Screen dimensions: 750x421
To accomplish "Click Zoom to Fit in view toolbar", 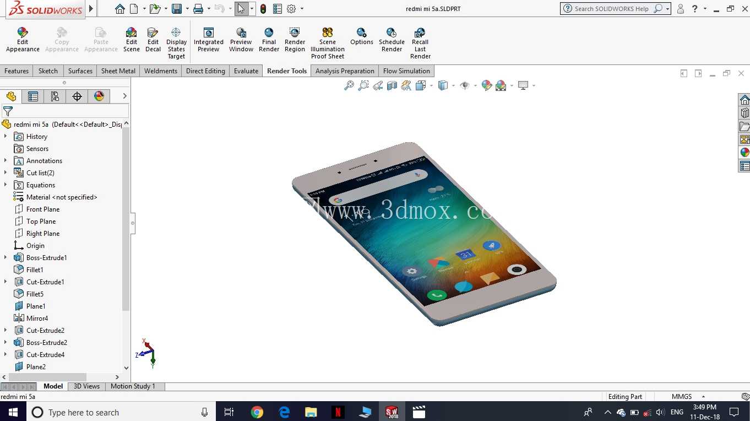I will click(x=349, y=85).
